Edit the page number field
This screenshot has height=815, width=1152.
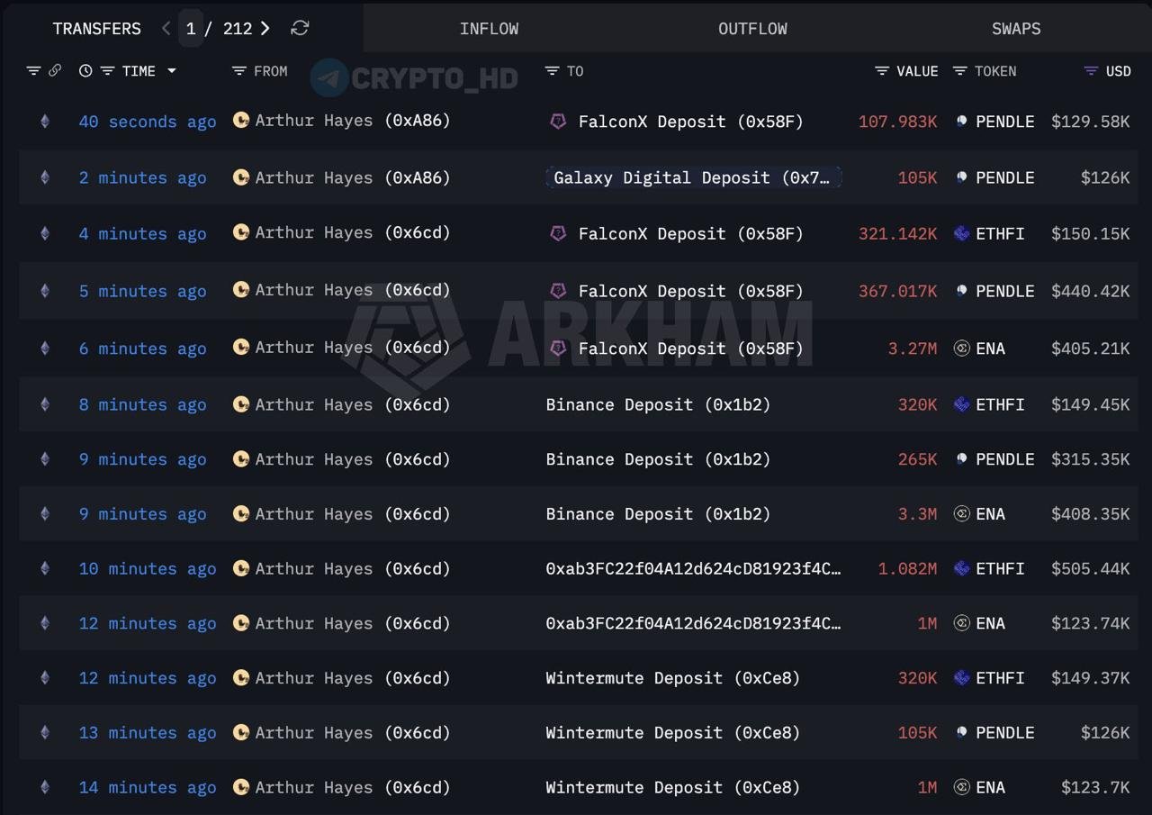tap(190, 28)
